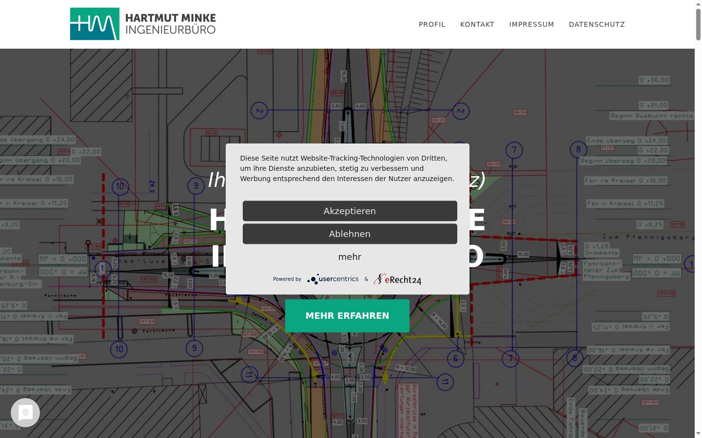Image resolution: width=702 pixels, height=438 pixels.
Task: Show more cookie options via mehr
Action: coord(350,256)
